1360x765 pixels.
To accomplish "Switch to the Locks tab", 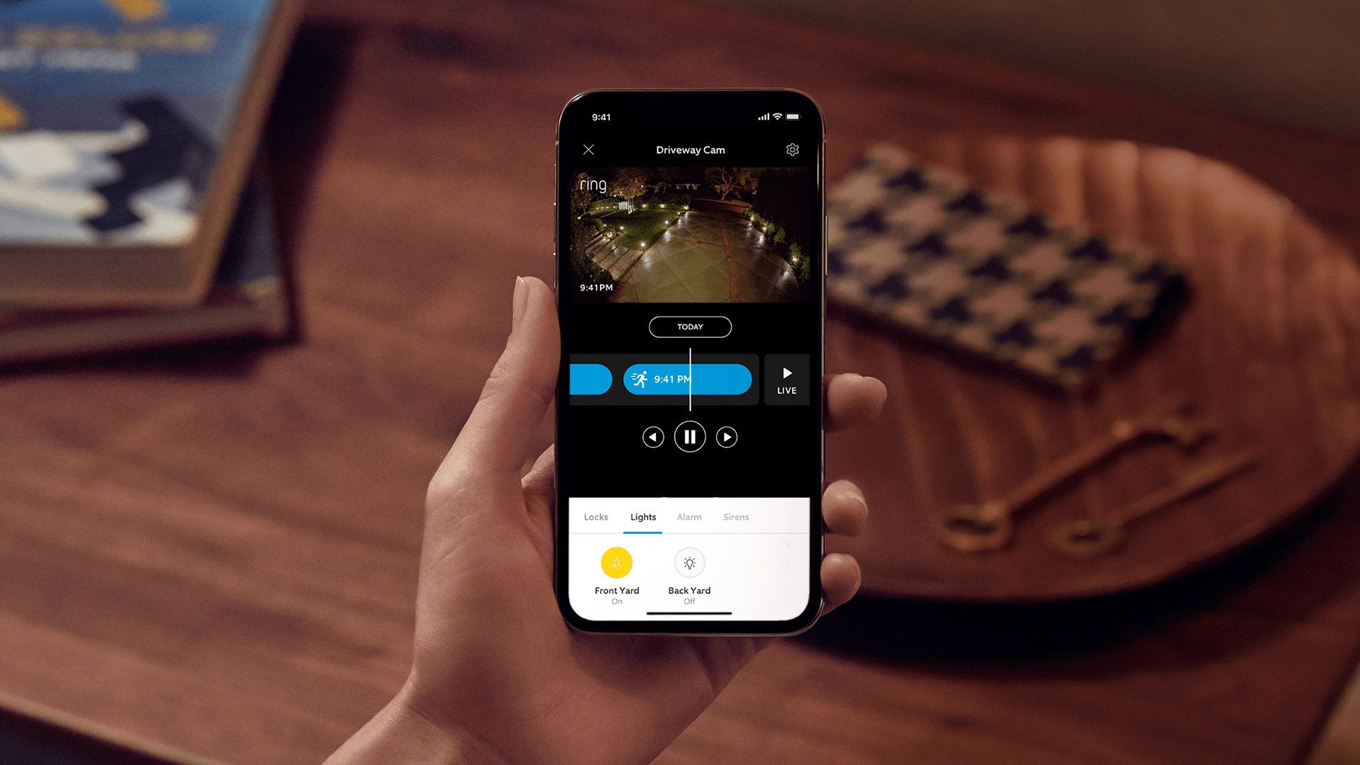I will point(595,516).
